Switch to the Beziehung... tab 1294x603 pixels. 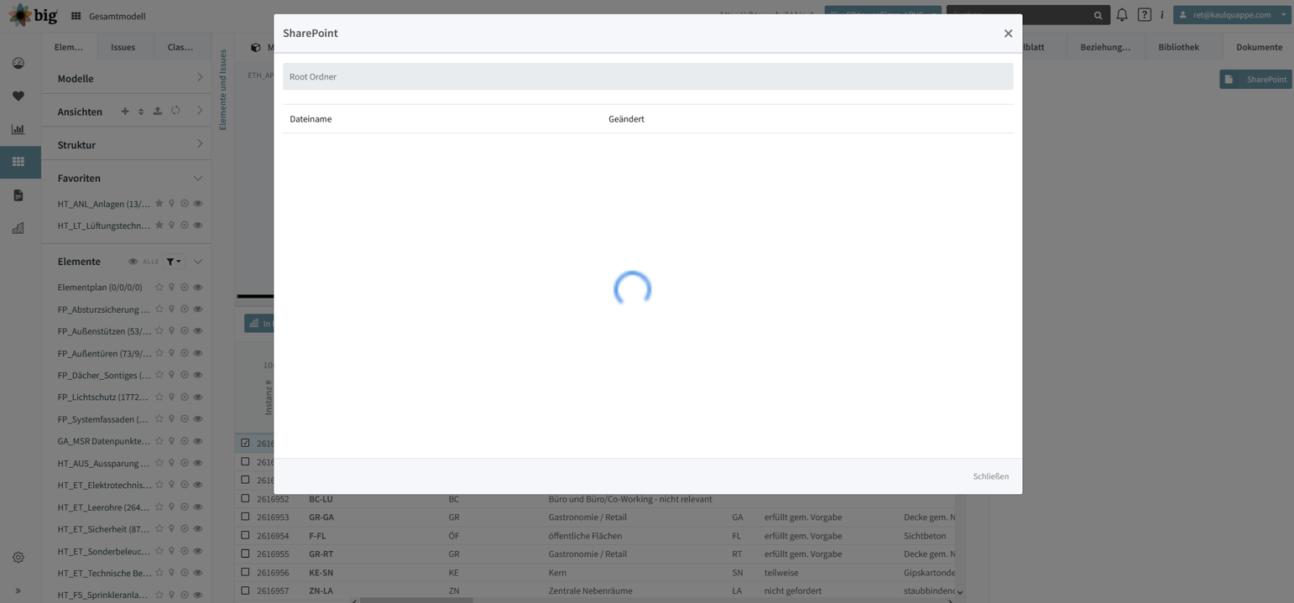[x=1105, y=47]
